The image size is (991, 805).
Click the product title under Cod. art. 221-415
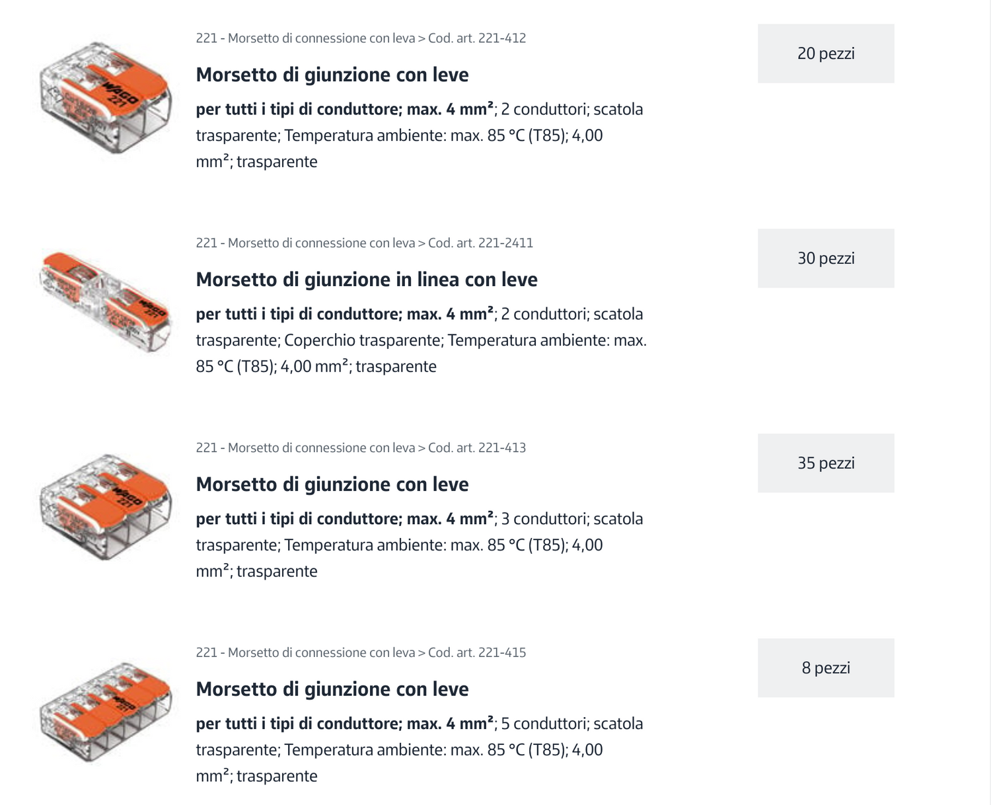(332, 689)
